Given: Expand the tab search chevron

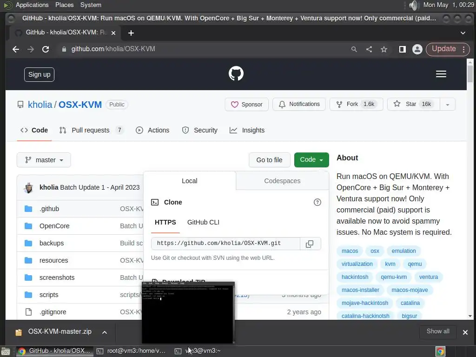Looking at the screenshot, I should pos(463,33).
